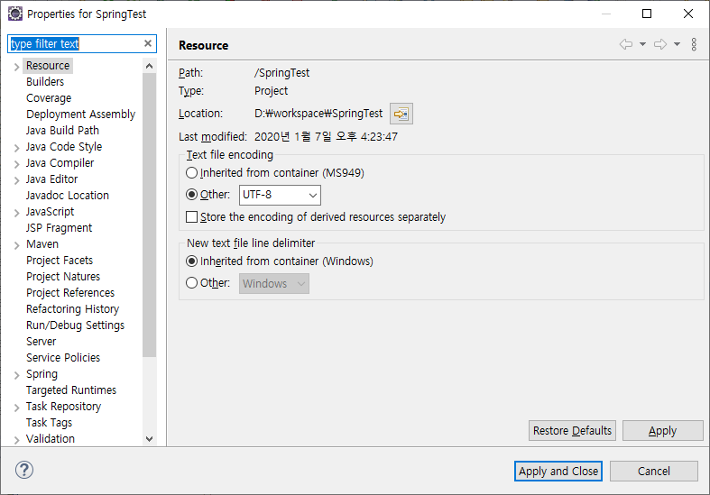Open Run/Debug Settings page
The width and height of the screenshot is (710, 495).
(x=75, y=325)
